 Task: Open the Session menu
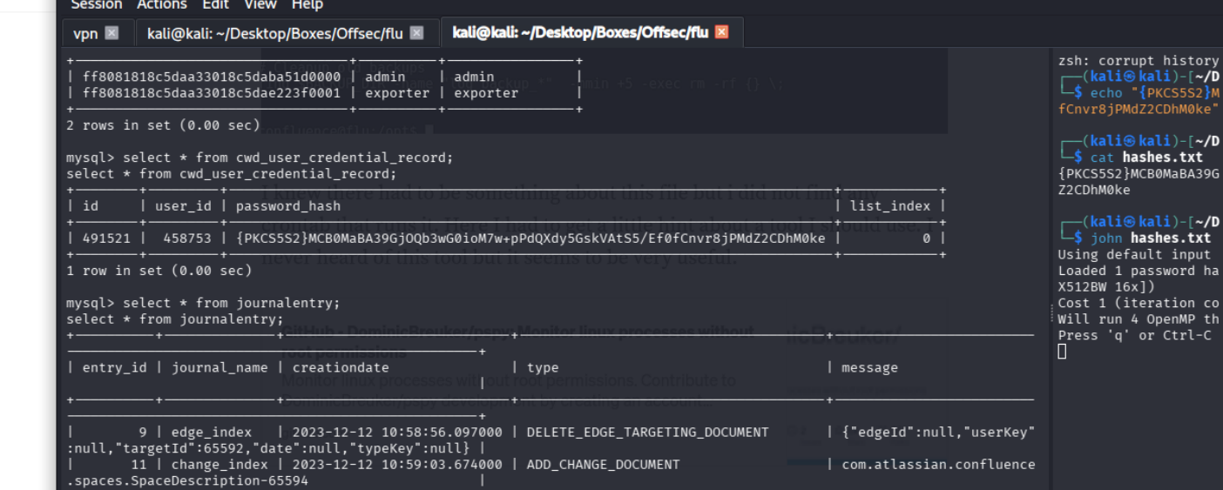point(97,5)
